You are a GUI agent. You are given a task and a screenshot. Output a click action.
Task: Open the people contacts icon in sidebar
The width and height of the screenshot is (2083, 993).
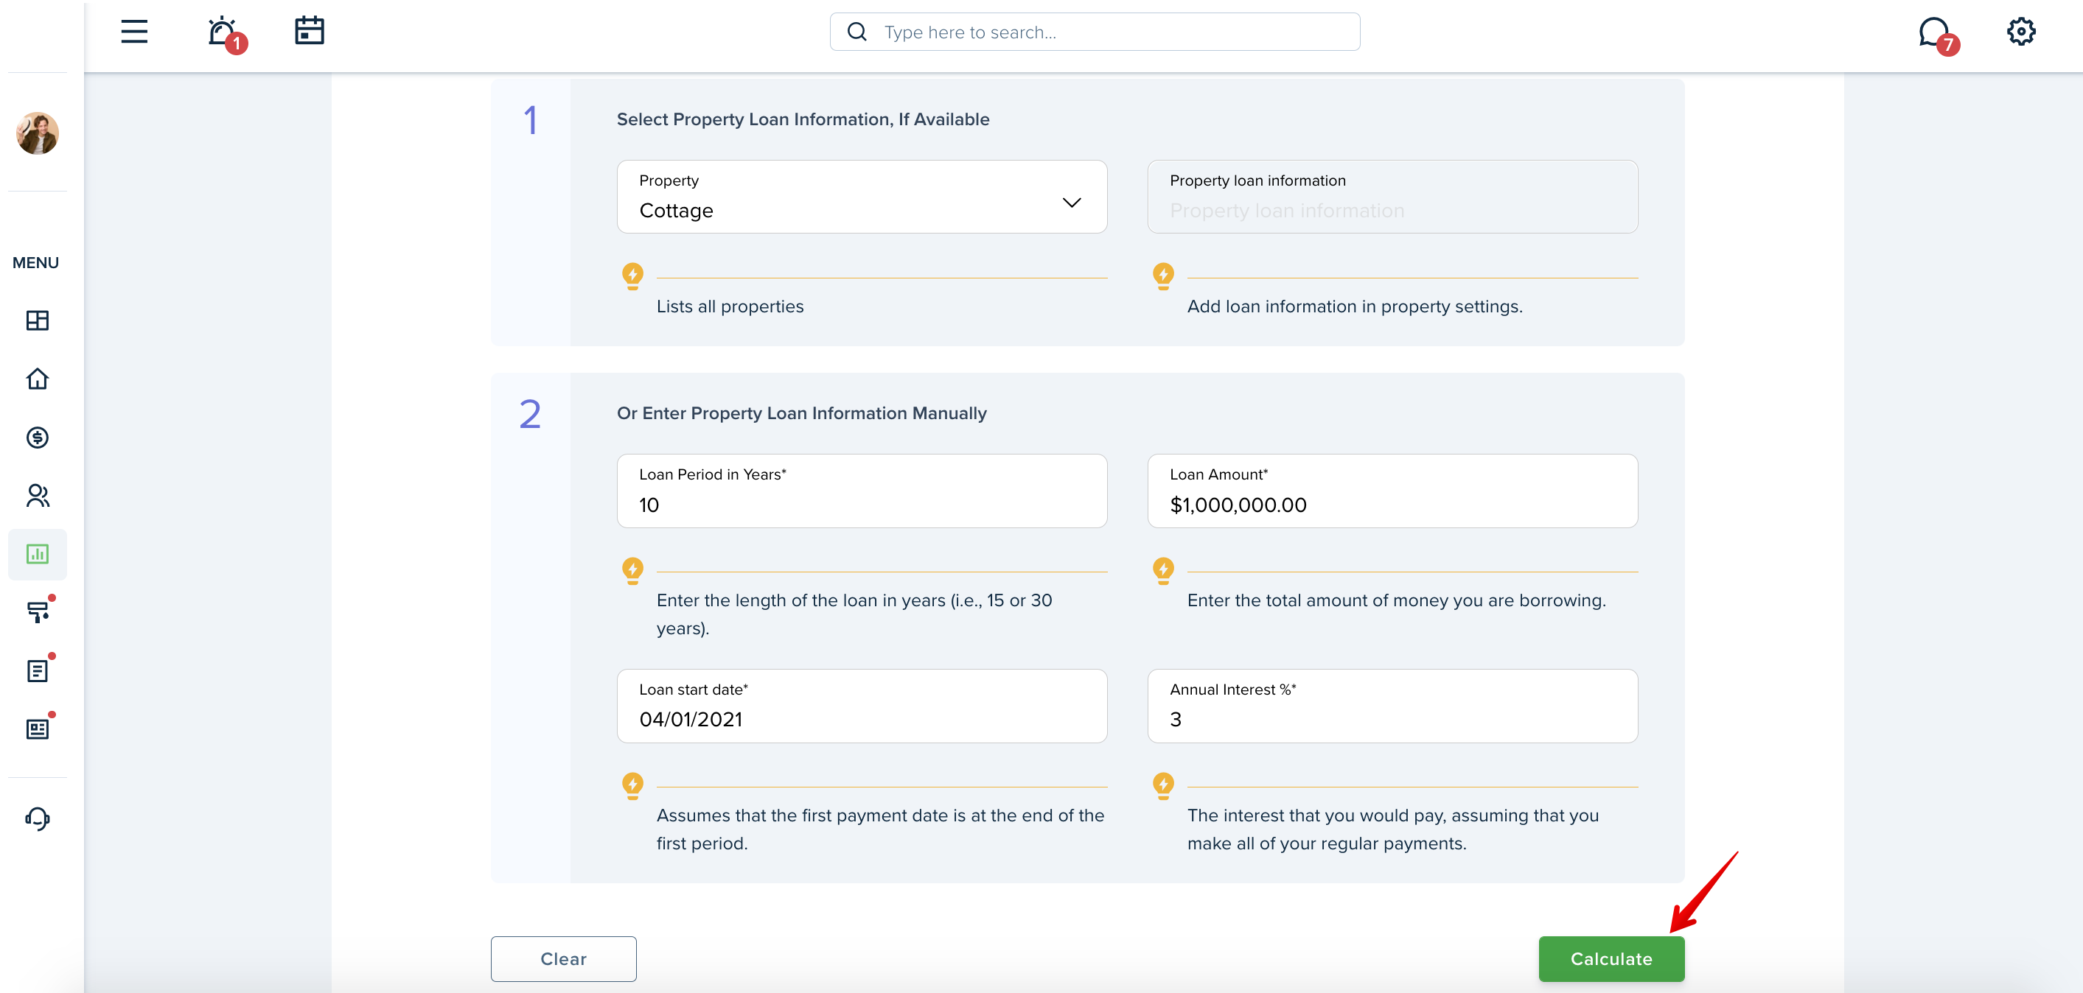[x=37, y=495]
